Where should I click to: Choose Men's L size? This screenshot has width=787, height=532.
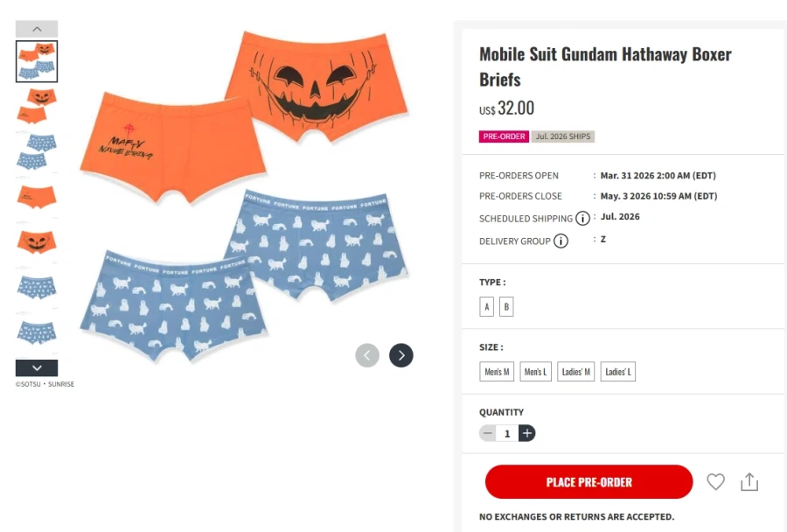535,372
